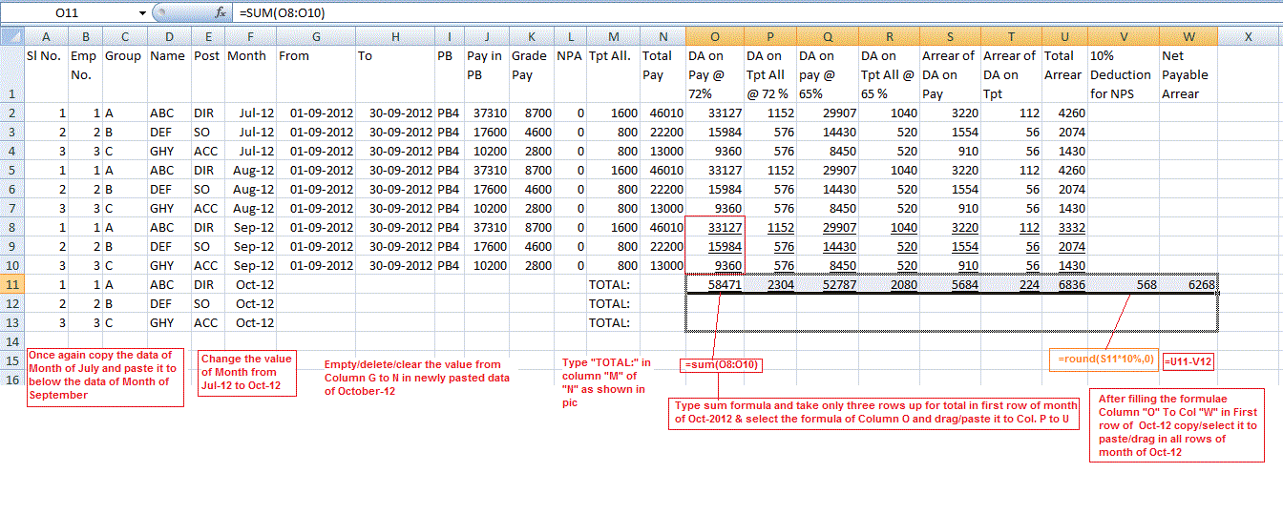Open the Name Box dropdown arrow
This screenshot has height=514, width=1283.
coord(143,12)
